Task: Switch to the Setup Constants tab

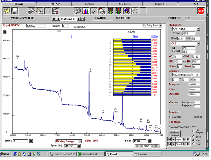Action: (x=125, y=4)
